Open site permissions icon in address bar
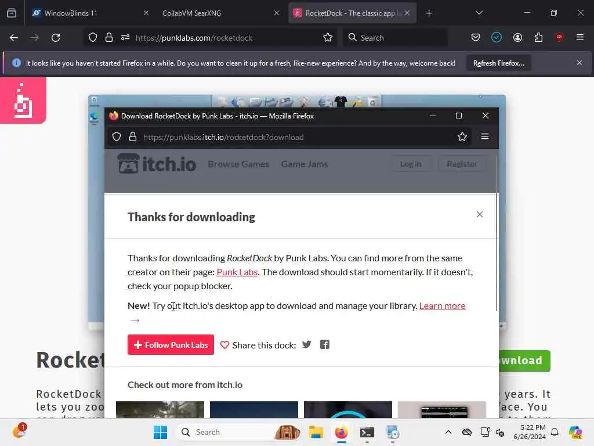The width and height of the screenshot is (594, 446). [125, 38]
